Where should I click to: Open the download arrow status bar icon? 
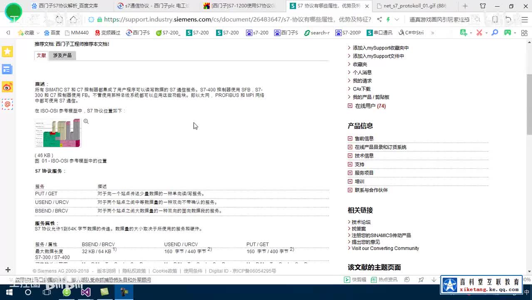tap(434, 280)
